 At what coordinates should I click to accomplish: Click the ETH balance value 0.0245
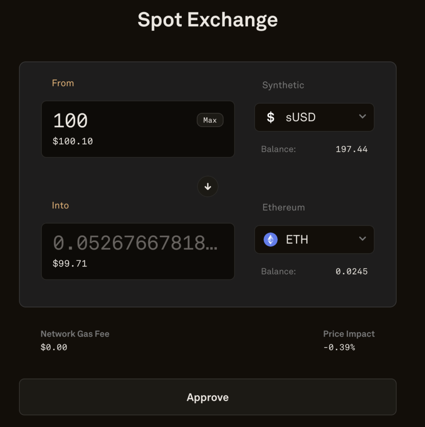pyautogui.click(x=352, y=271)
